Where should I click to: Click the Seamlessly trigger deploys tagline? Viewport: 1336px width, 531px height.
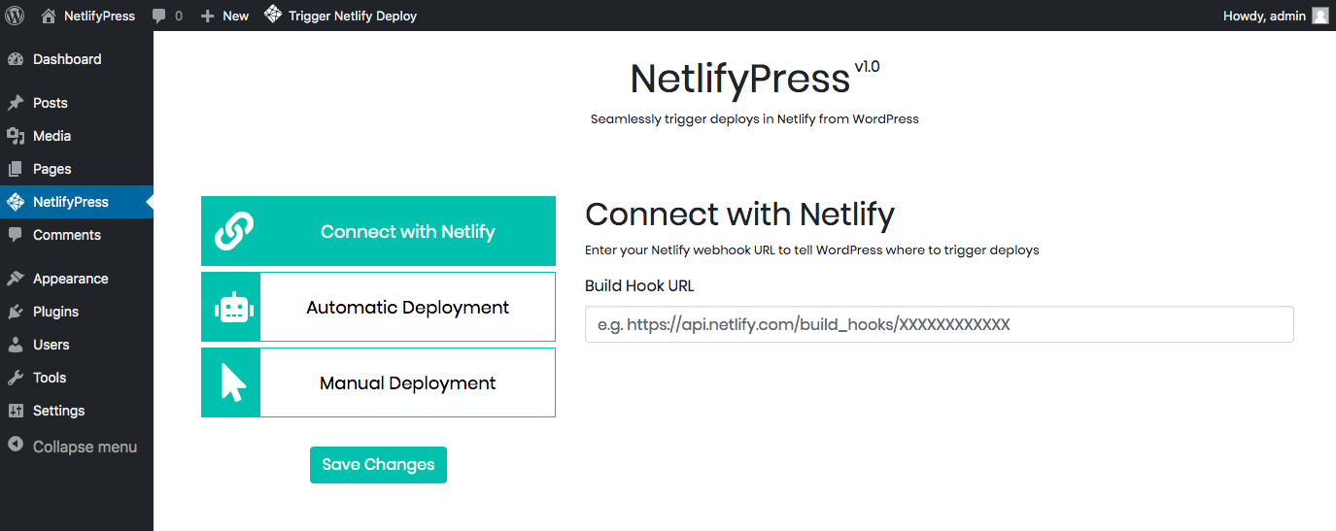tap(755, 119)
